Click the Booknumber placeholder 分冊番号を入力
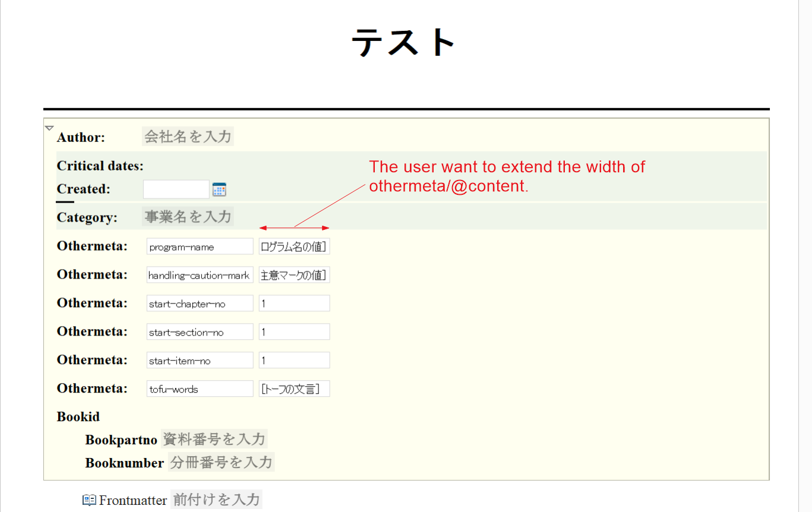The width and height of the screenshot is (812, 512). pos(221,462)
